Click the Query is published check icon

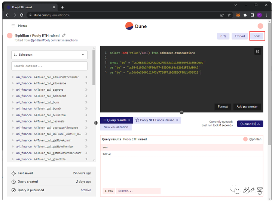[13, 190]
